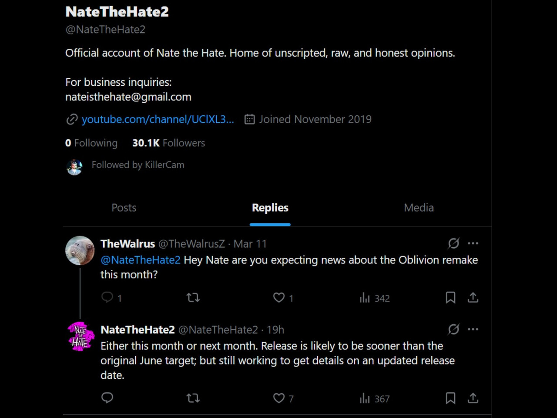Open Grok icon on TheWalrus's post
This screenshot has height=418, width=557.
click(453, 243)
